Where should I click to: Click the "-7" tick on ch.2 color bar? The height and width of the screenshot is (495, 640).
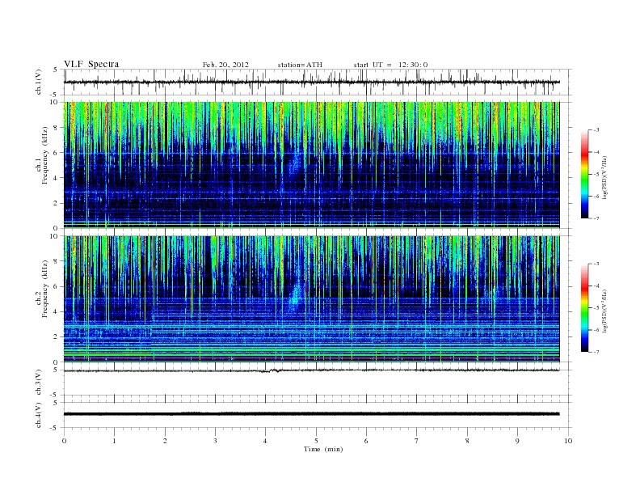coord(596,352)
